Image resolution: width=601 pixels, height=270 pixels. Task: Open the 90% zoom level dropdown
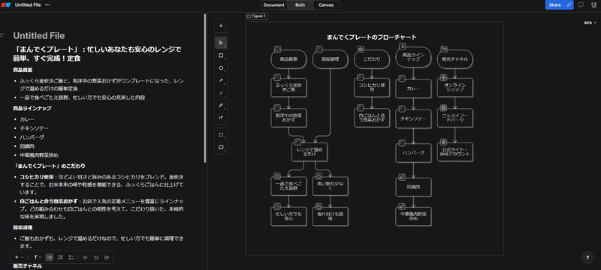[590, 23]
